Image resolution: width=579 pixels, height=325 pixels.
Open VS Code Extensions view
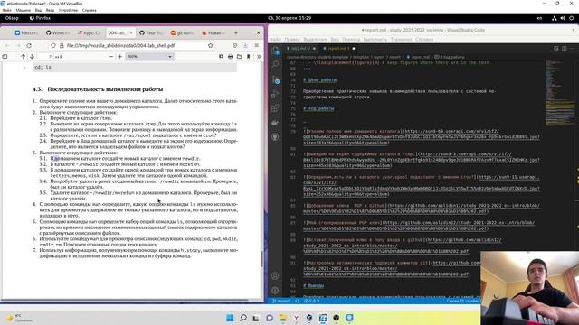(275, 108)
